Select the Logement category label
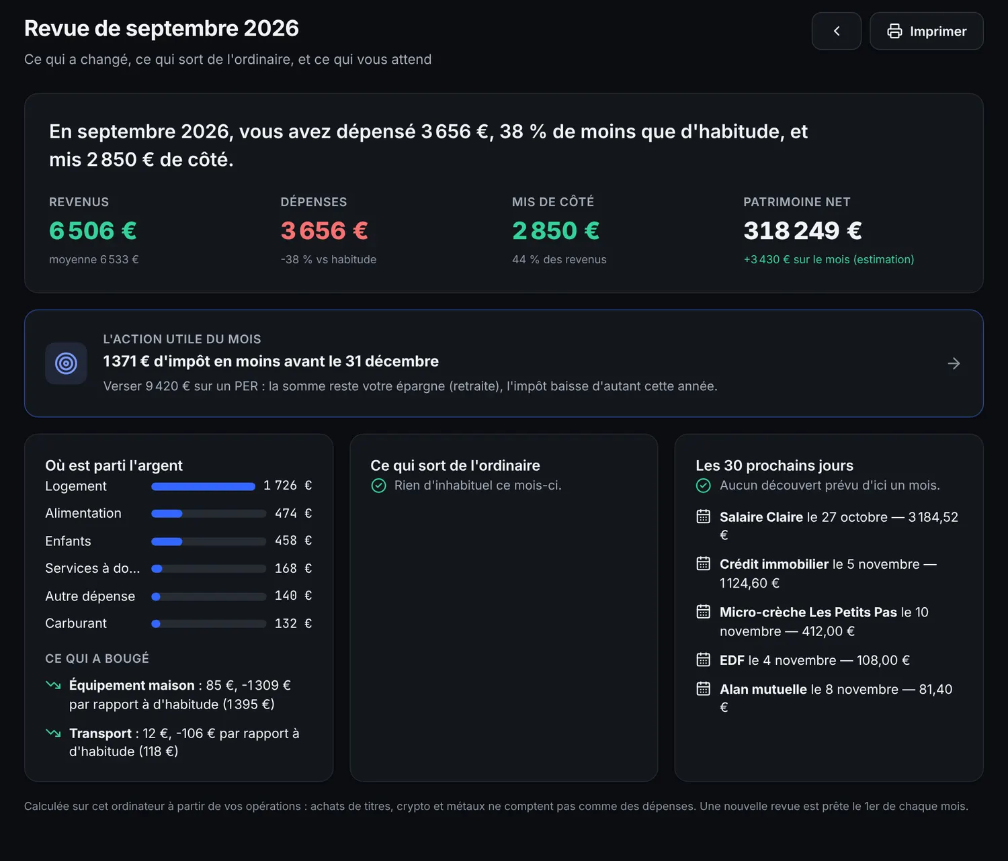Image resolution: width=1008 pixels, height=861 pixels. pyautogui.click(x=76, y=486)
